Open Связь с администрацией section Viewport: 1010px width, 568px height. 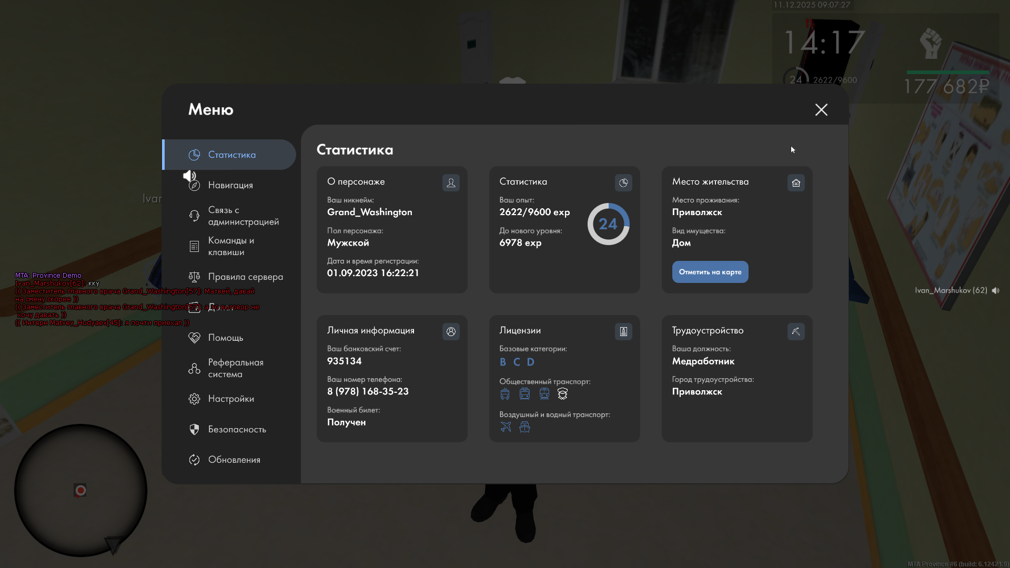[243, 216]
